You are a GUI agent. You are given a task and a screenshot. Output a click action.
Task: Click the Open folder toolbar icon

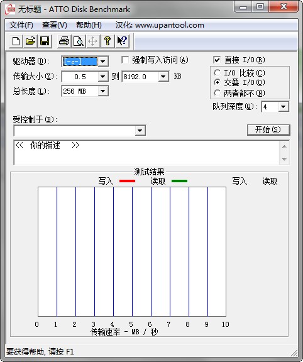30,41
